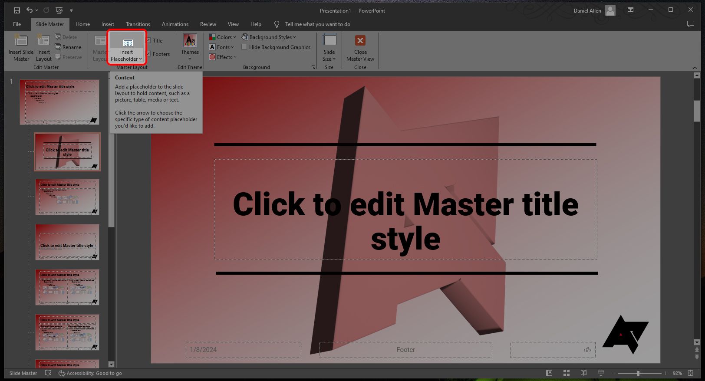Viewport: 705px width, 381px height.
Task: Toggle the Footers checkbox
Action: click(x=148, y=54)
